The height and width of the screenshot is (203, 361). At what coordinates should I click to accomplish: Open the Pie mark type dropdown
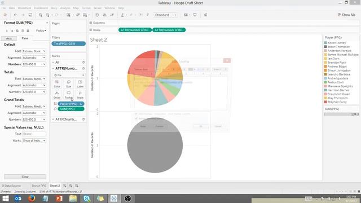[x=69, y=75]
